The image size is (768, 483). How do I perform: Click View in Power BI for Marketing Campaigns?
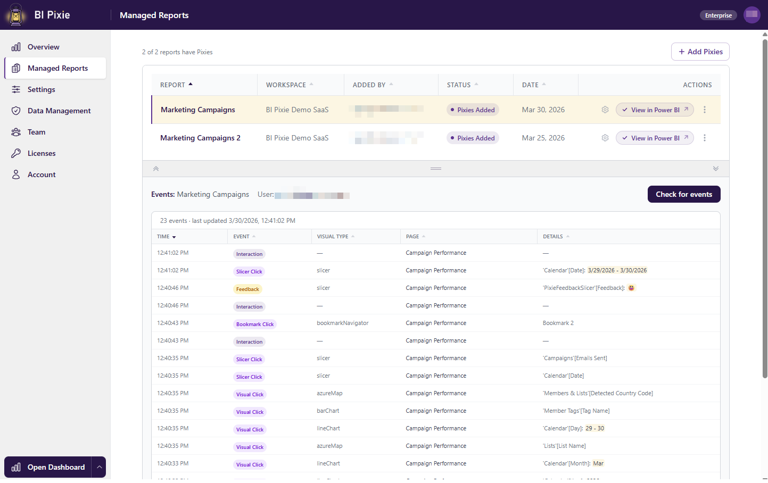[x=655, y=109]
